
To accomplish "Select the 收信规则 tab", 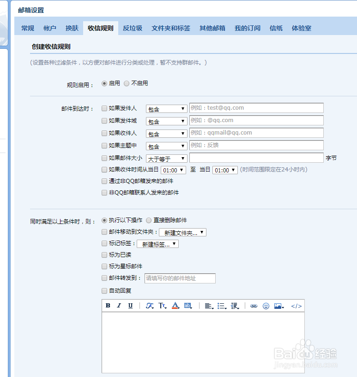I will click(x=101, y=28).
